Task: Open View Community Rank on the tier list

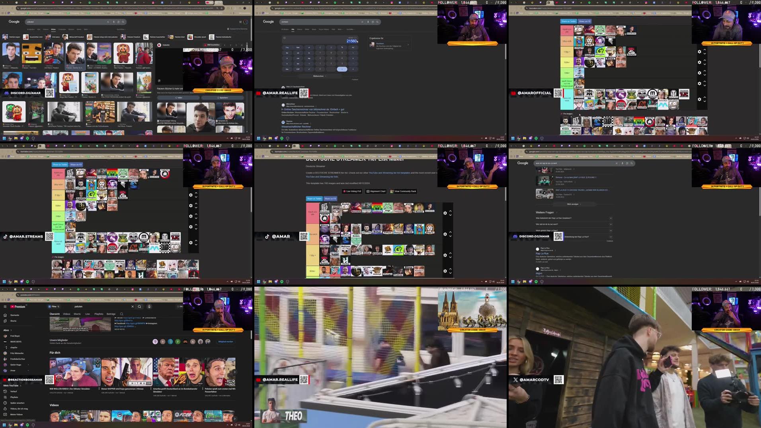Action: (x=403, y=191)
